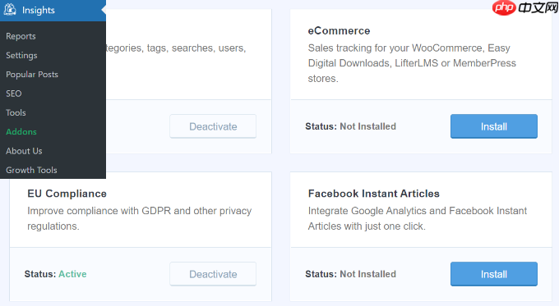This screenshot has width=559, height=306.
Task: Deactivate the EU Compliance addon
Action: click(213, 274)
